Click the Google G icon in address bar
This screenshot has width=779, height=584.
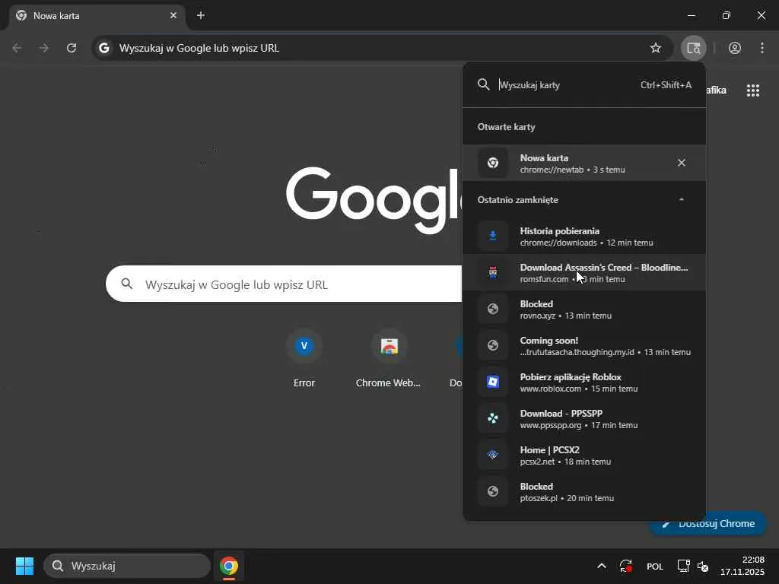(103, 48)
